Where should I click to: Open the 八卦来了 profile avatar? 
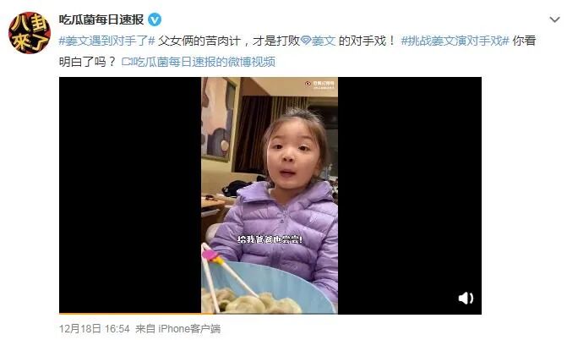30,33
